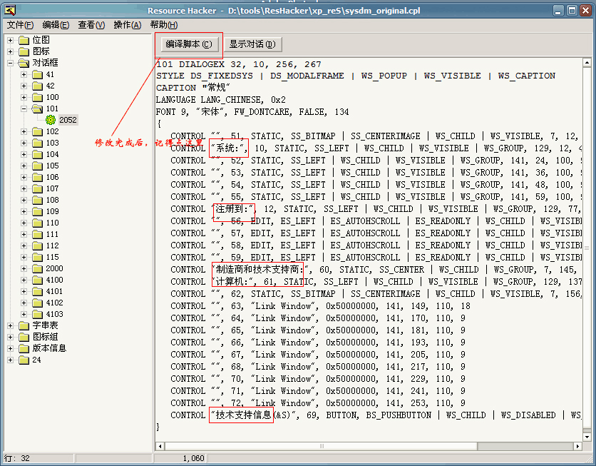Click the 编译脚本(C) button
596x466 pixels.
click(189, 44)
